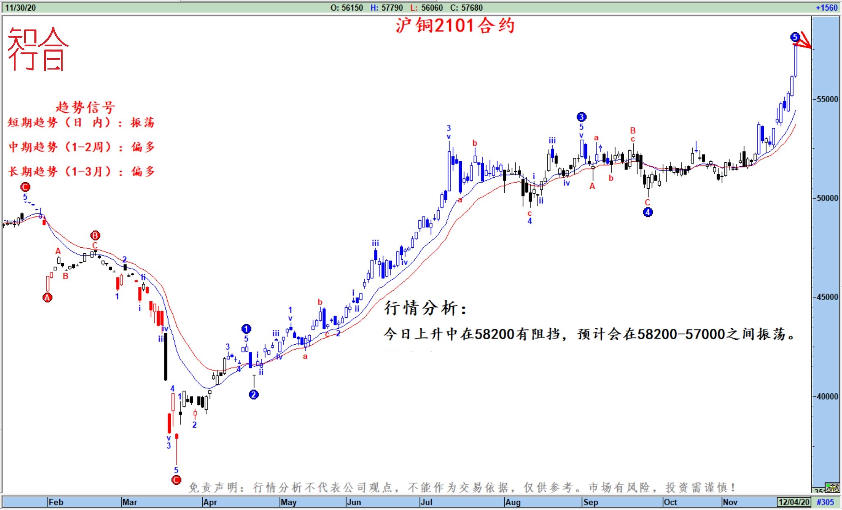The width and height of the screenshot is (842, 510).
Task: Click the circled blue wave 1 marker
Action: 246,329
